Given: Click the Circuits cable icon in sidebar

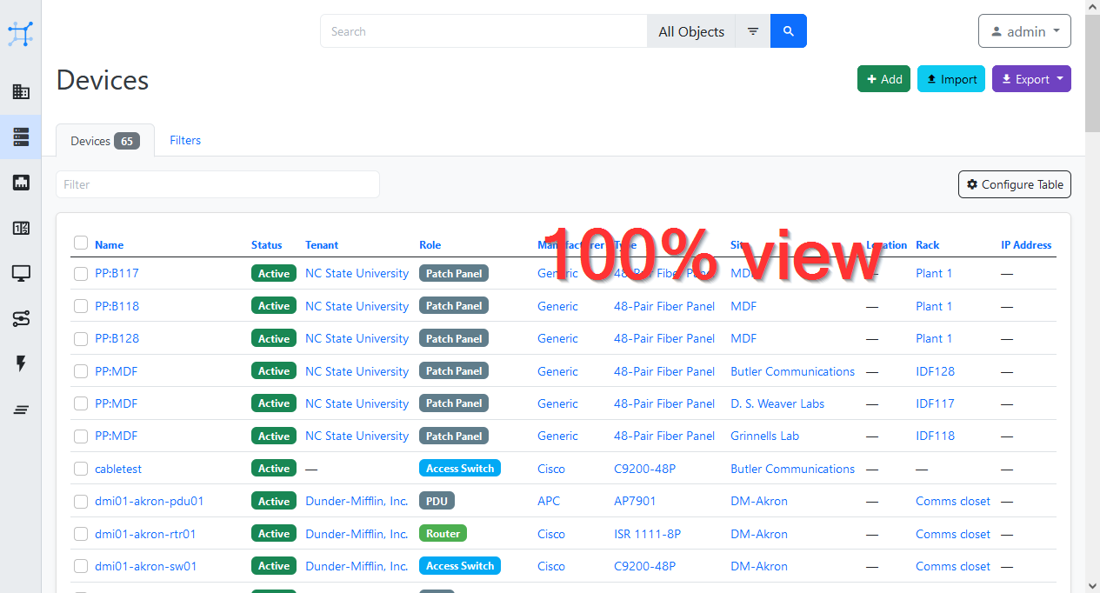Looking at the screenshot, I should click(x=21, y=318).
